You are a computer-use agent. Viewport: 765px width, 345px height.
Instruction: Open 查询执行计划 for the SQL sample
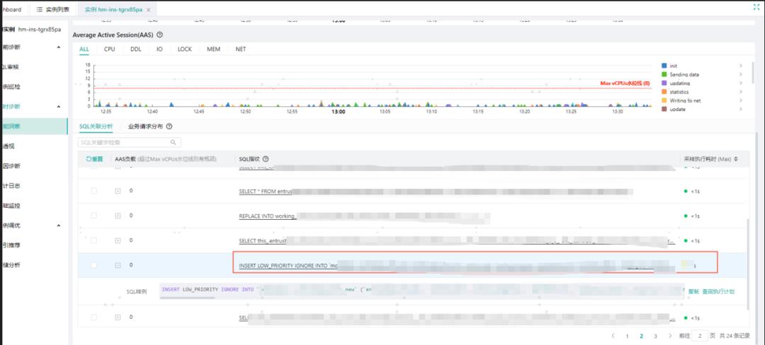tap(718, 291)
